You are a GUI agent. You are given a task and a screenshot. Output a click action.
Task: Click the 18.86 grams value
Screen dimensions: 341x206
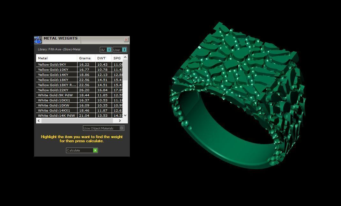pos(84,75)
